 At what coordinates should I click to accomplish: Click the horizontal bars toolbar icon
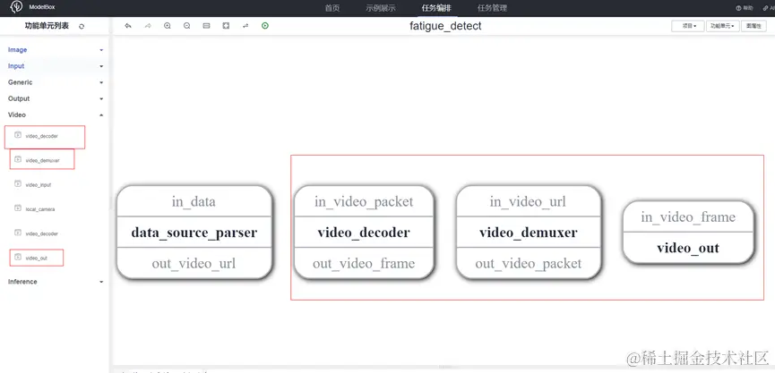pos(207,26)
